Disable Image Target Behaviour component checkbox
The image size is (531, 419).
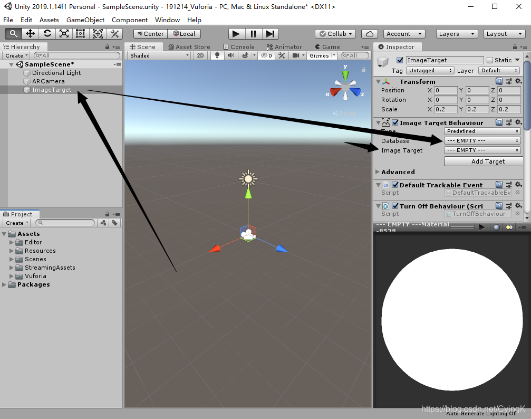point(395,122)
